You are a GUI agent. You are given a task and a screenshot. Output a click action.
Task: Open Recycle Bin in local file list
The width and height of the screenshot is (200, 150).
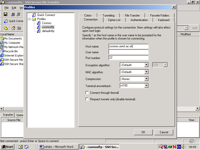pos(11,51)
